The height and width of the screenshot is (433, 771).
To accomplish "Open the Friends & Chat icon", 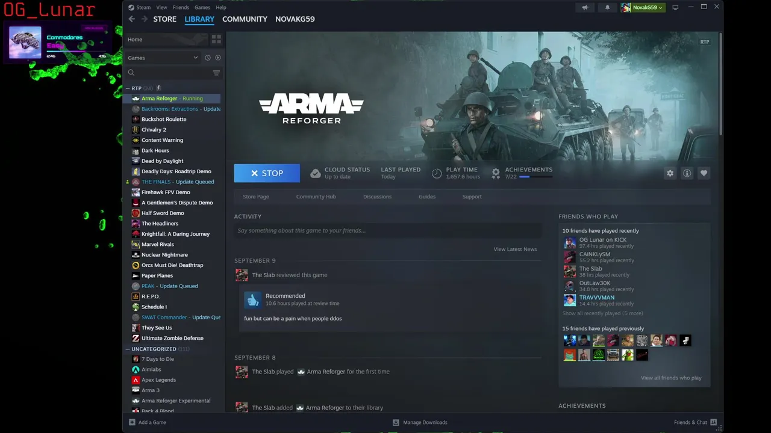I will (x=714, y=422).
